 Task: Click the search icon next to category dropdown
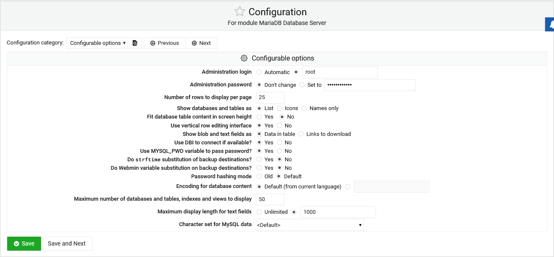(135, 43)
